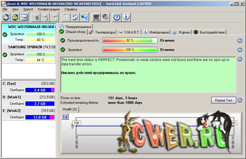Viewport: 246px width, 159px height.
Task: Open the Report menu
Action: [28, 9]
